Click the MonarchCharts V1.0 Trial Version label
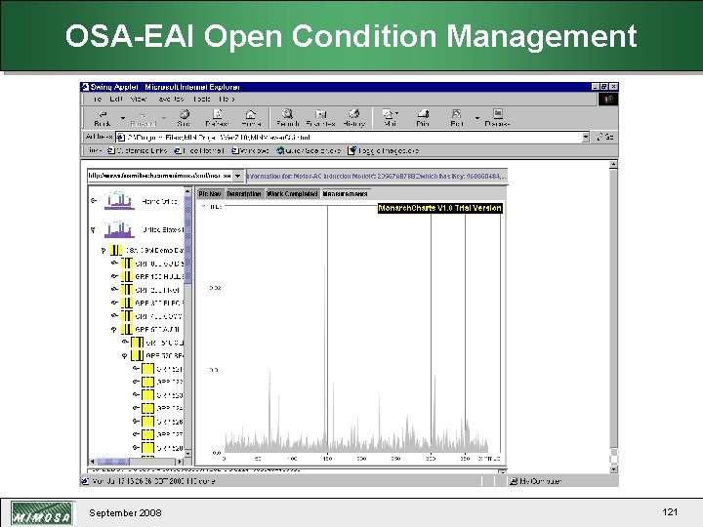This screenshot has width=703, height=527. 439,208
